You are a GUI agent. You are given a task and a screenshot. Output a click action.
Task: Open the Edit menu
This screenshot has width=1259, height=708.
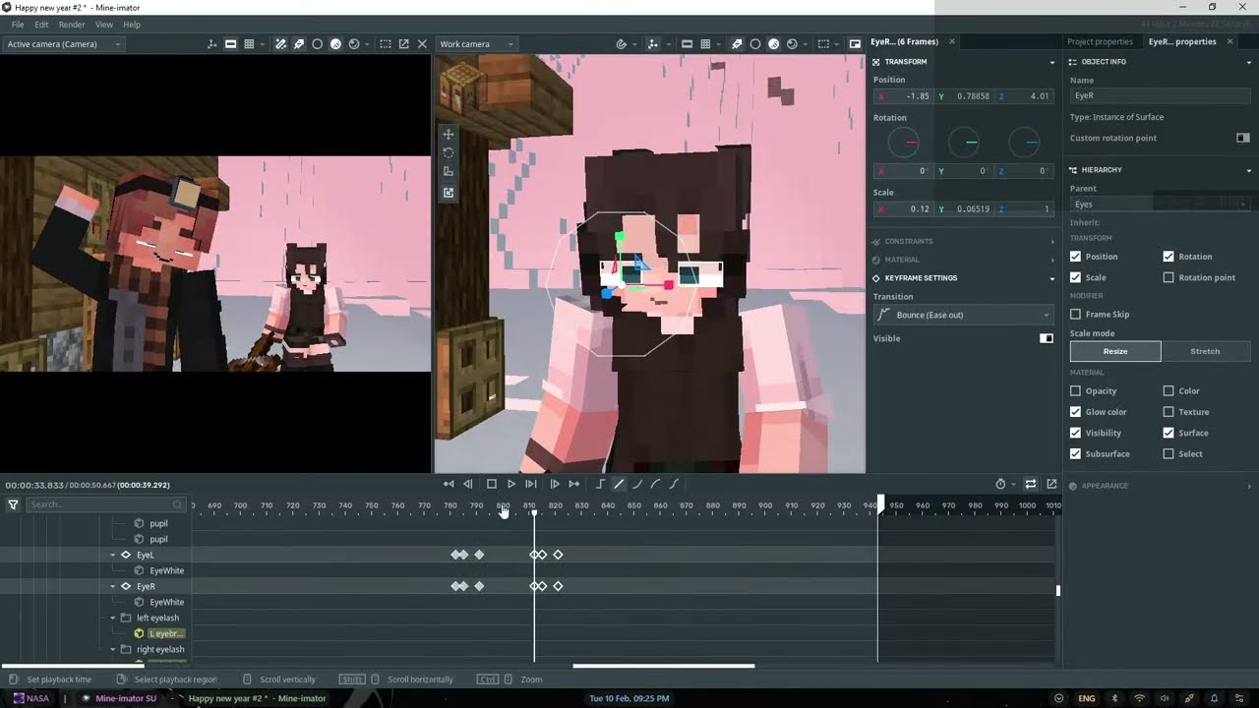[41, 25]
